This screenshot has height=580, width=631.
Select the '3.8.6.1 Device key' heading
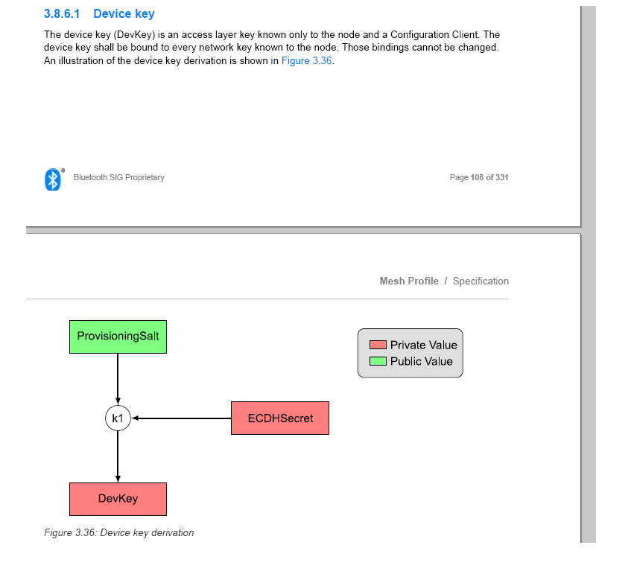pos(99,13)
